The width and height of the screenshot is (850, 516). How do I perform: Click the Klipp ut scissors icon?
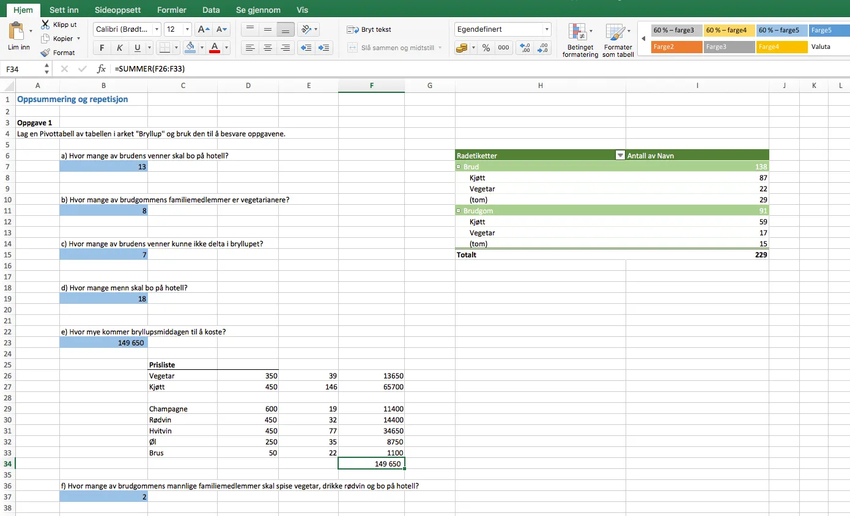[x=45, y=24]
